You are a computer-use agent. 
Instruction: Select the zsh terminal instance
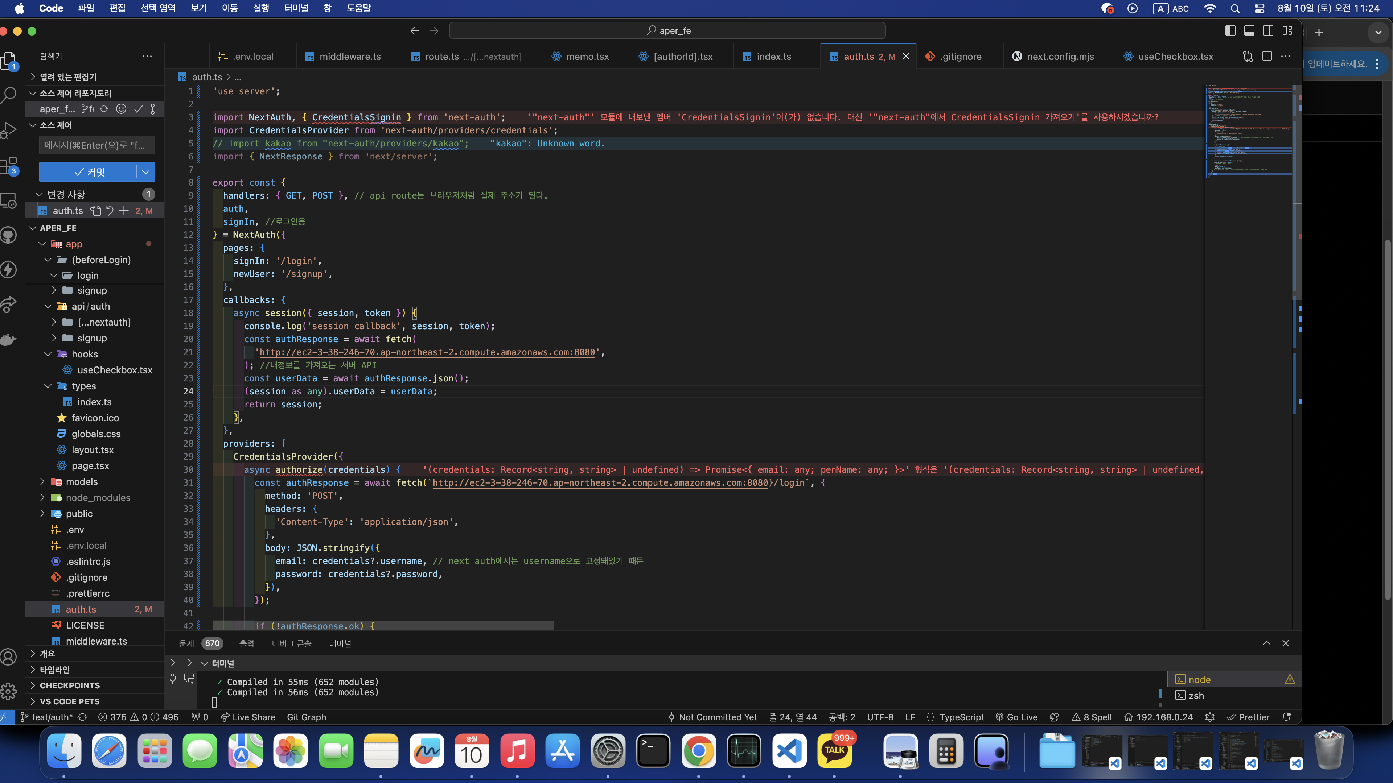[x=1234, y=696]
